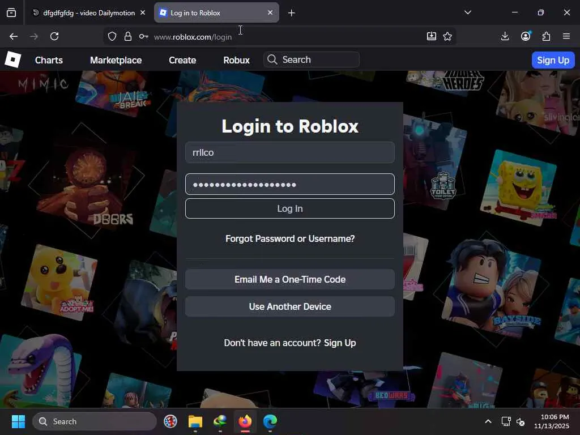Open the extensions puzzle icon
Viewport: 580px width, 435px height.
point(546,36)
